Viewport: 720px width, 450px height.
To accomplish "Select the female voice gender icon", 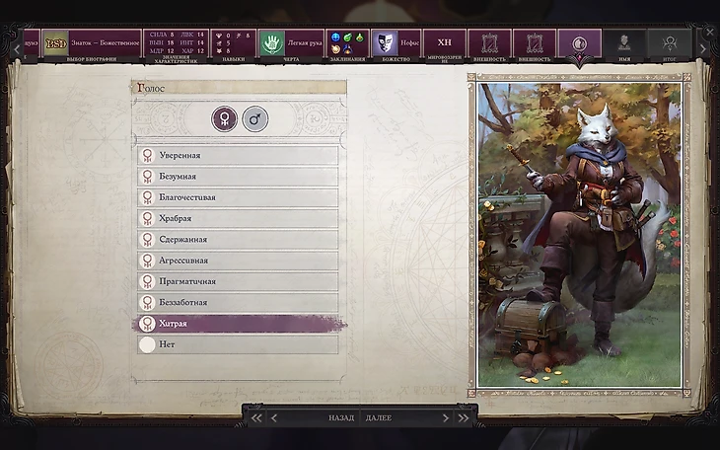I will [224, 119].
